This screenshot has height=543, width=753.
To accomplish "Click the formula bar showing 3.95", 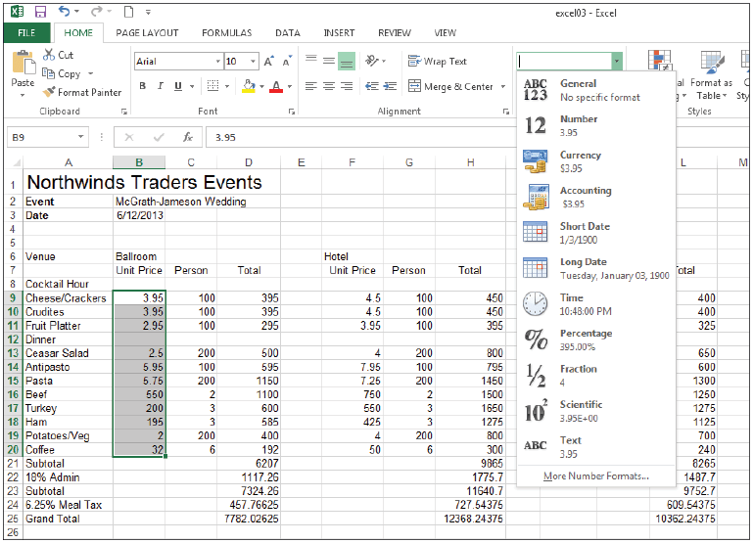I will tap(360, 138).
